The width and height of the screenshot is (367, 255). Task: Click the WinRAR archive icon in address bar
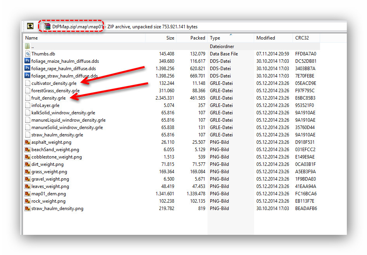(x=47, y=26)
